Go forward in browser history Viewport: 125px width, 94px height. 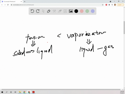coord(5,5)
